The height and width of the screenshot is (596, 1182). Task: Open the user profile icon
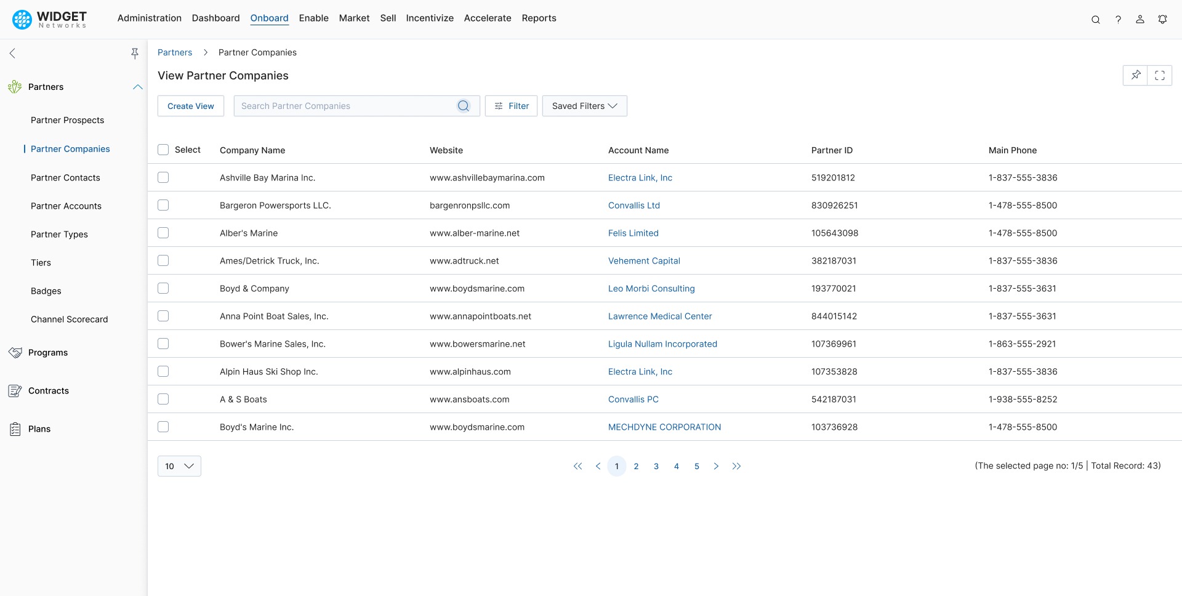[1140, 19]
